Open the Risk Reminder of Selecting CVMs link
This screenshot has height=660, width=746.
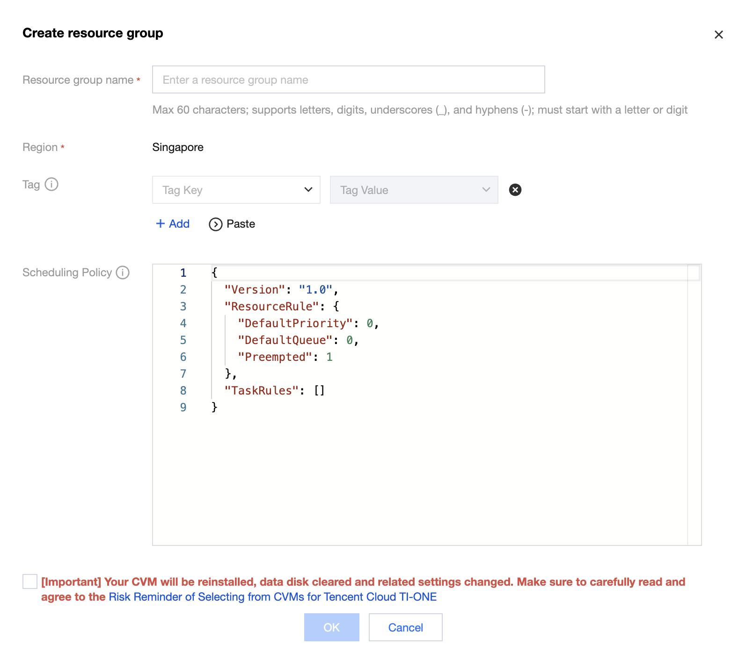272,597
